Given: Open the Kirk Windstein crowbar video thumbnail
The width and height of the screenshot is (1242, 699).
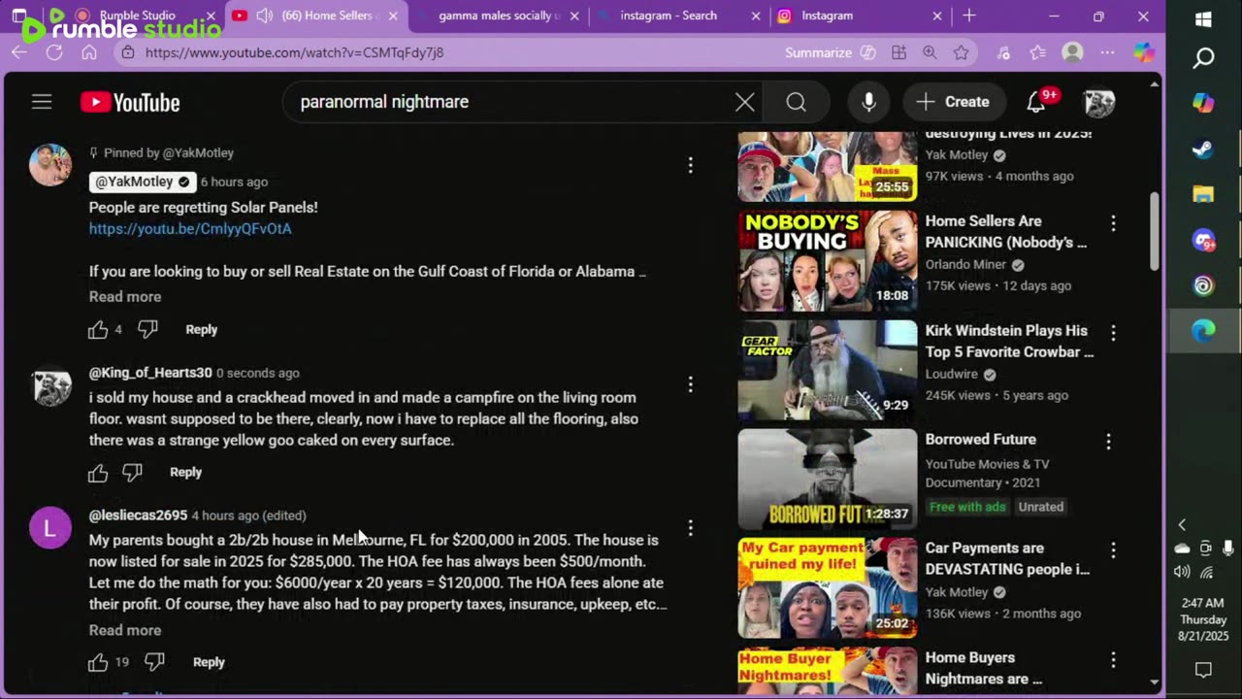Looking at the screenshot, I should click(827, 370).
